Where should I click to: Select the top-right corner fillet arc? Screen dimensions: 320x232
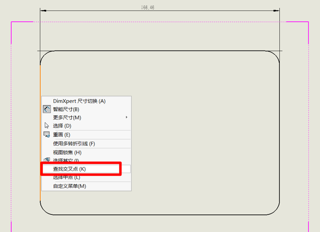click(x=275, y=55)
